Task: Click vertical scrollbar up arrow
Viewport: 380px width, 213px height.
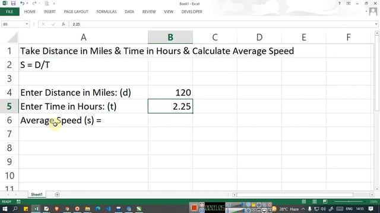Action: (x=377, y=33)
